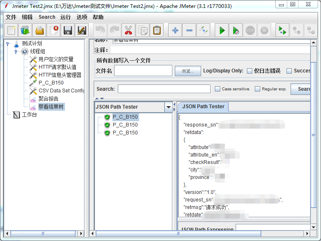Enable the Regular exp. checkbox

click(257, 89)
